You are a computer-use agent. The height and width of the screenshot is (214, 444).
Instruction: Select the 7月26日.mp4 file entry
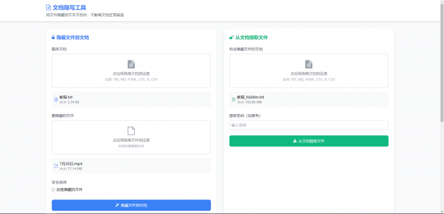pyautogui.click(x=131, y=166)
